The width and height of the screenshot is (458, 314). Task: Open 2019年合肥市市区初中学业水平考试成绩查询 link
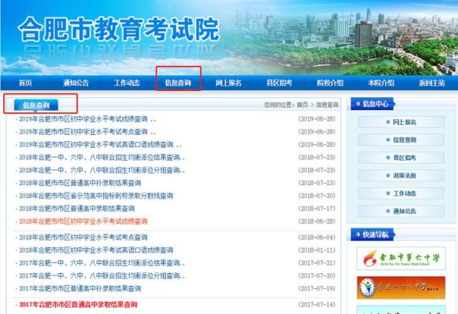point(83,119)
